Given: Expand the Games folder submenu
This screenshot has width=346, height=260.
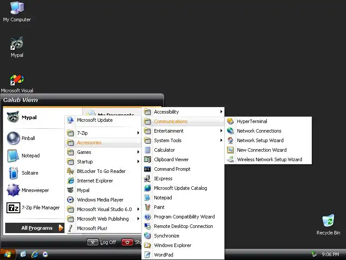Looking at the screenshot, I should point(103,152).
